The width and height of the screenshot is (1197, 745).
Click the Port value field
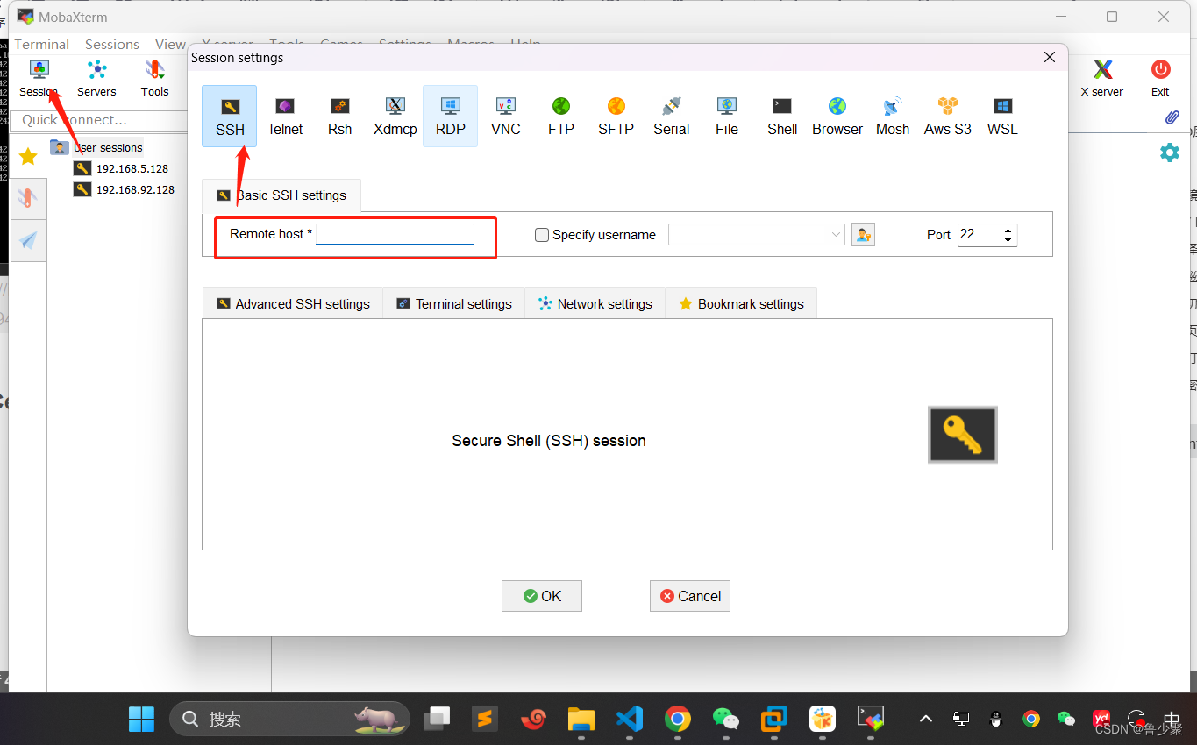pyautogui.click(x=980, y=234)
